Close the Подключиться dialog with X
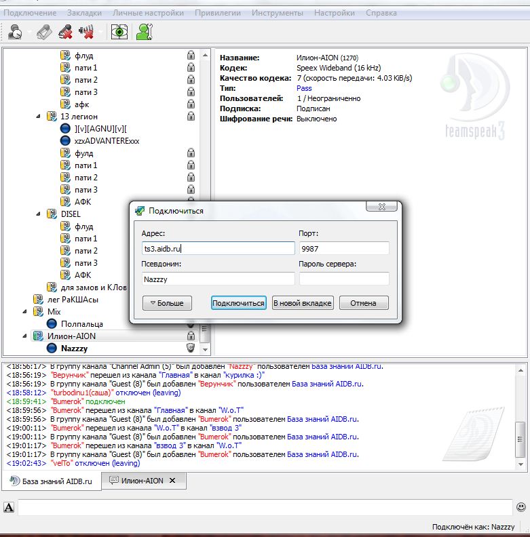Screen dimensions: 530x537 (x=381, y=207)
